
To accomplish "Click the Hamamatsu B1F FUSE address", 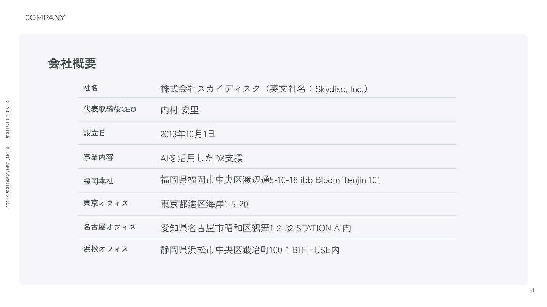I will click(250, 250).
